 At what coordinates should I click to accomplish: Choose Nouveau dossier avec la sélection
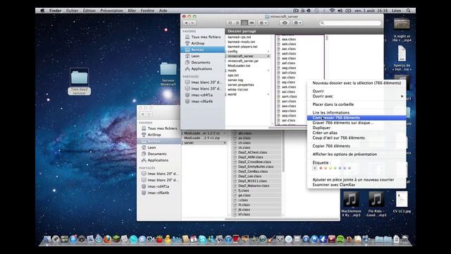[357, 83]
